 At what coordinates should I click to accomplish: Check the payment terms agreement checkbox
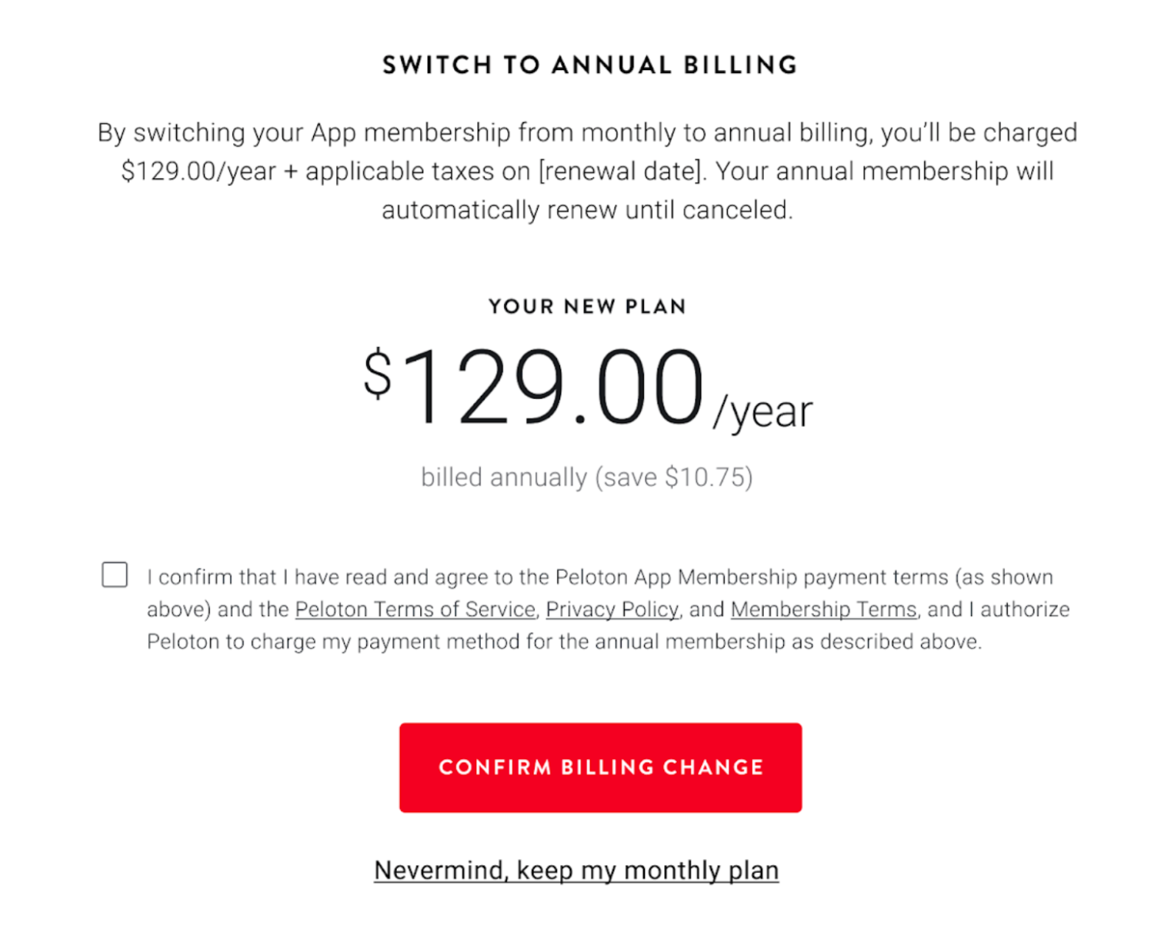115,574
